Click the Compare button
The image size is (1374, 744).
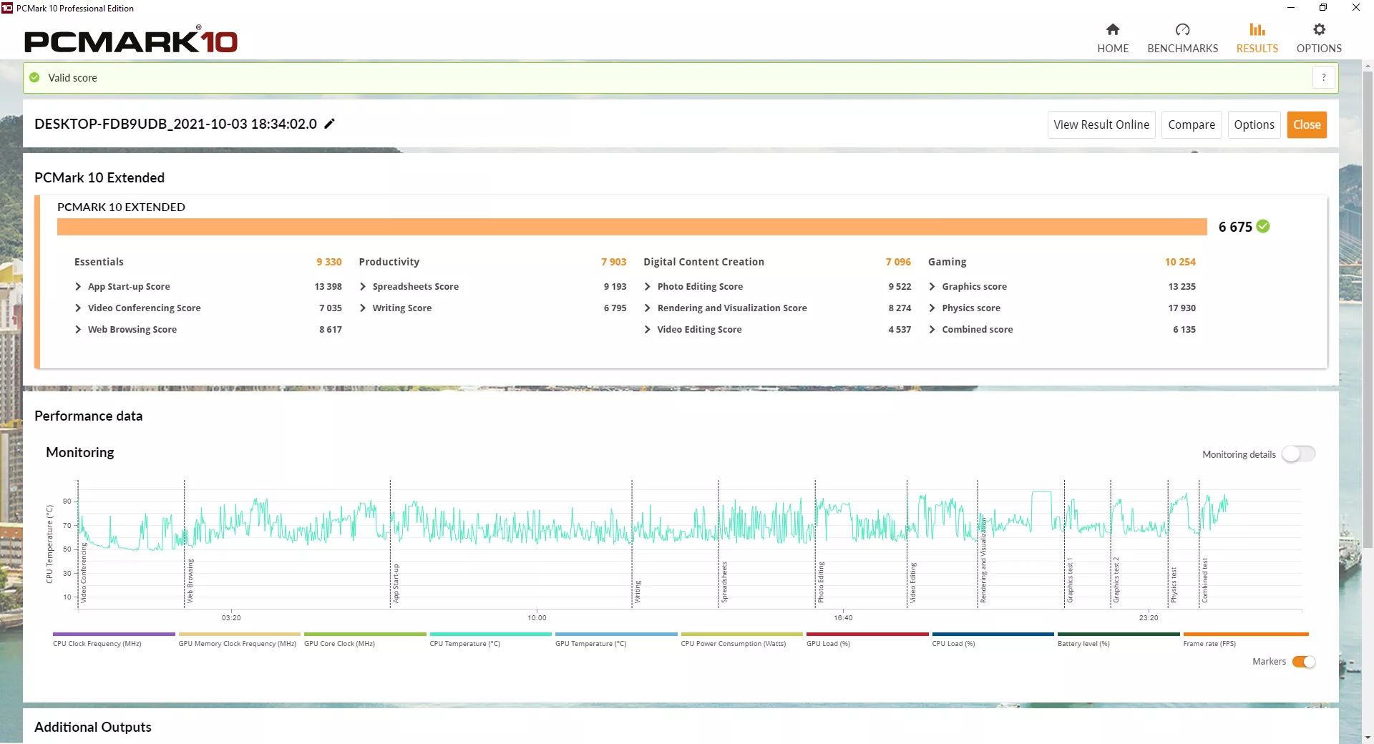(1192, 124)
